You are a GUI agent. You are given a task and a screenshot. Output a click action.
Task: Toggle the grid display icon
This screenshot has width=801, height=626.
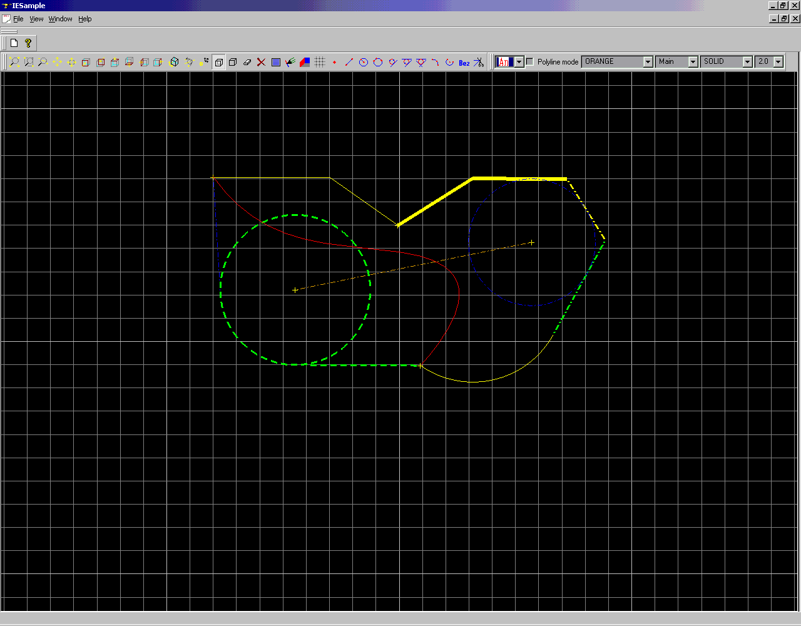coord(320,62)
